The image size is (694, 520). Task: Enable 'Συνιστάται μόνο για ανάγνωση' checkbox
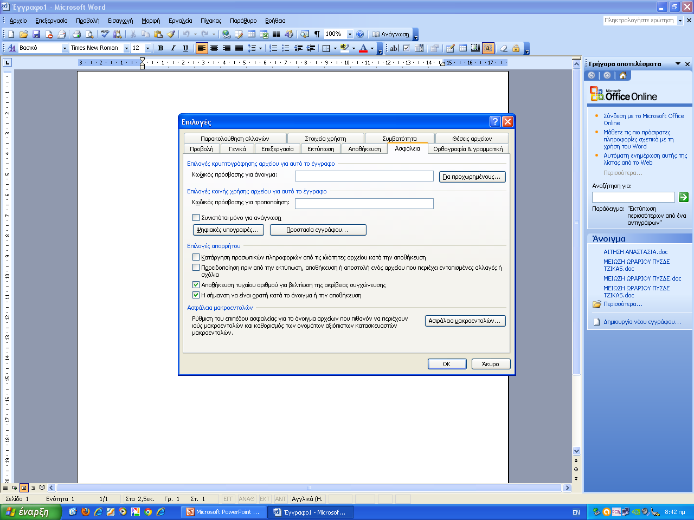click(196, 218)
